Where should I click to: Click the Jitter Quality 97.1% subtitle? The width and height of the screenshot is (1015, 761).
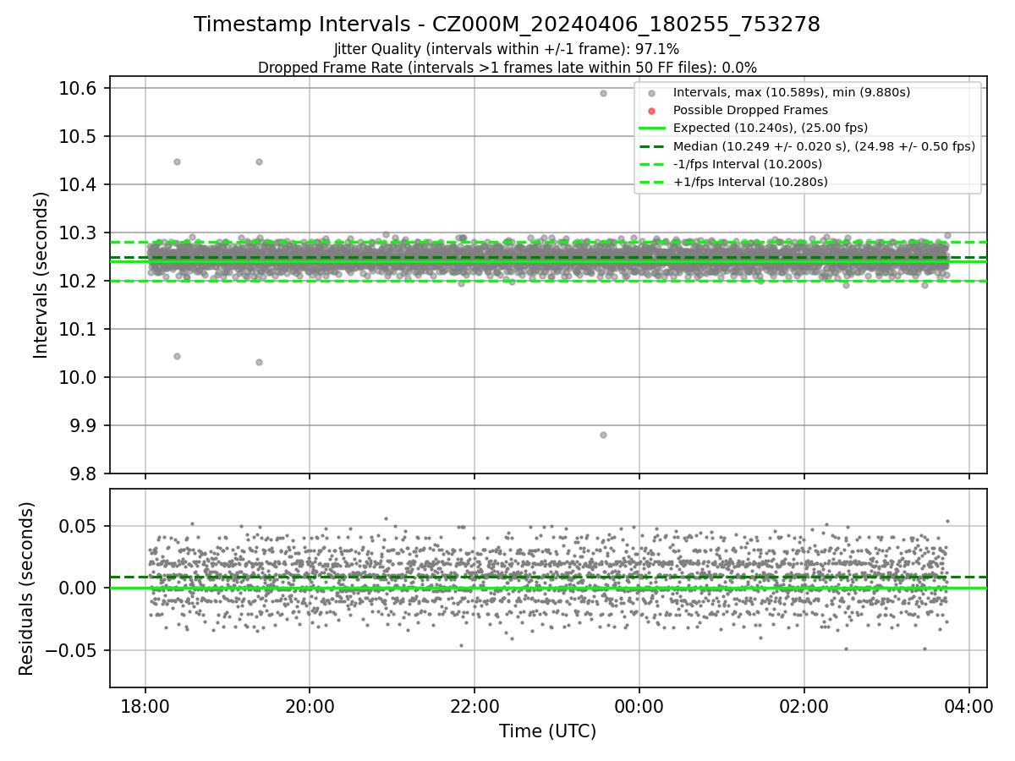point(507,49)
